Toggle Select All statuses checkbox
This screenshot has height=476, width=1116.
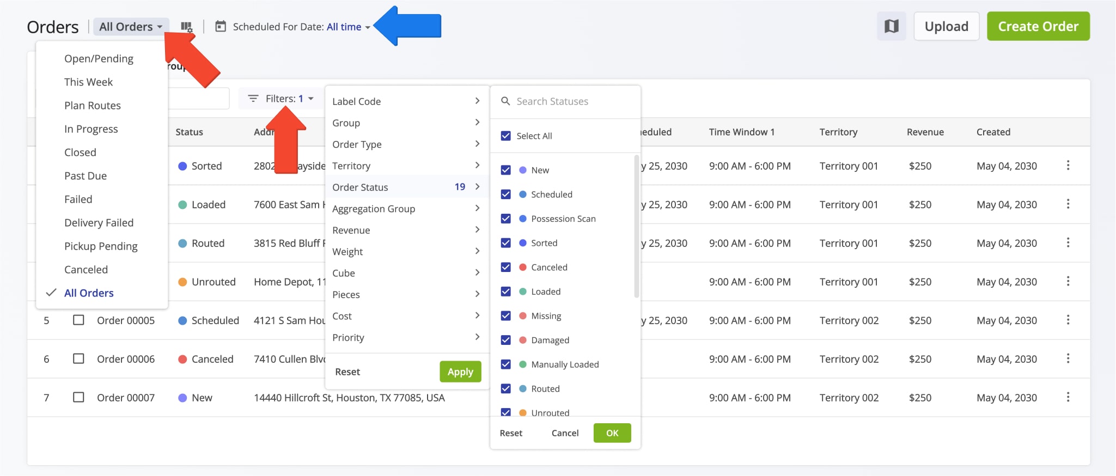point(505,136)
